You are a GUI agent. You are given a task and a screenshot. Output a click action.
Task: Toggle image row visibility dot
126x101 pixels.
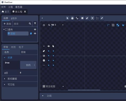pyautogui.click(x=49, y=56)
